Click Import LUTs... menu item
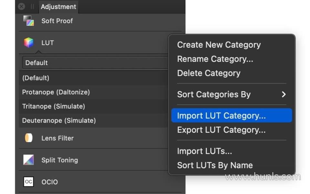 204,151
